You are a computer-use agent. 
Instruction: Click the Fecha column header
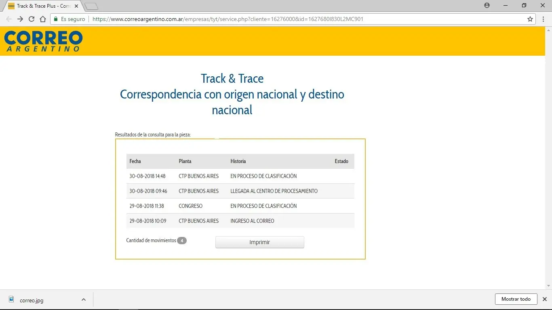135,161
